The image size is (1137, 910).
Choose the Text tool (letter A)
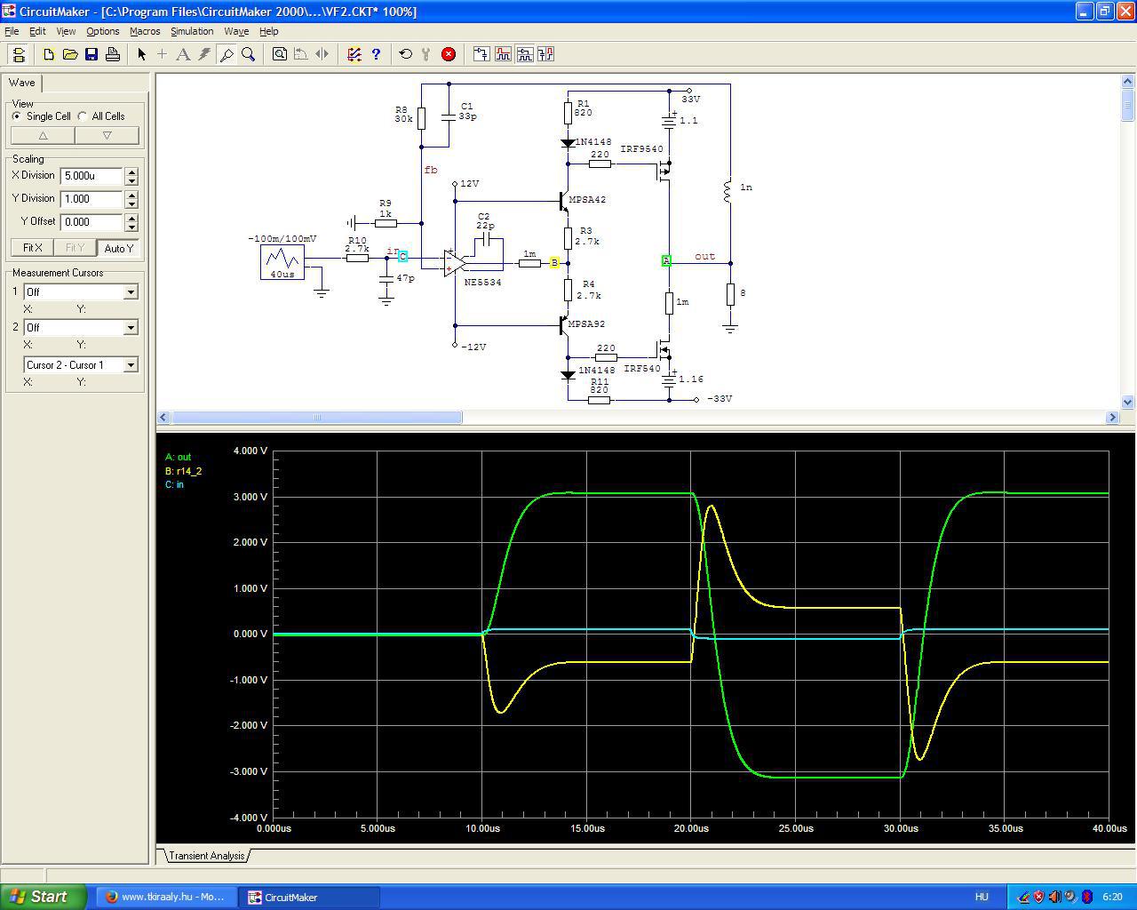coord(183,54)
